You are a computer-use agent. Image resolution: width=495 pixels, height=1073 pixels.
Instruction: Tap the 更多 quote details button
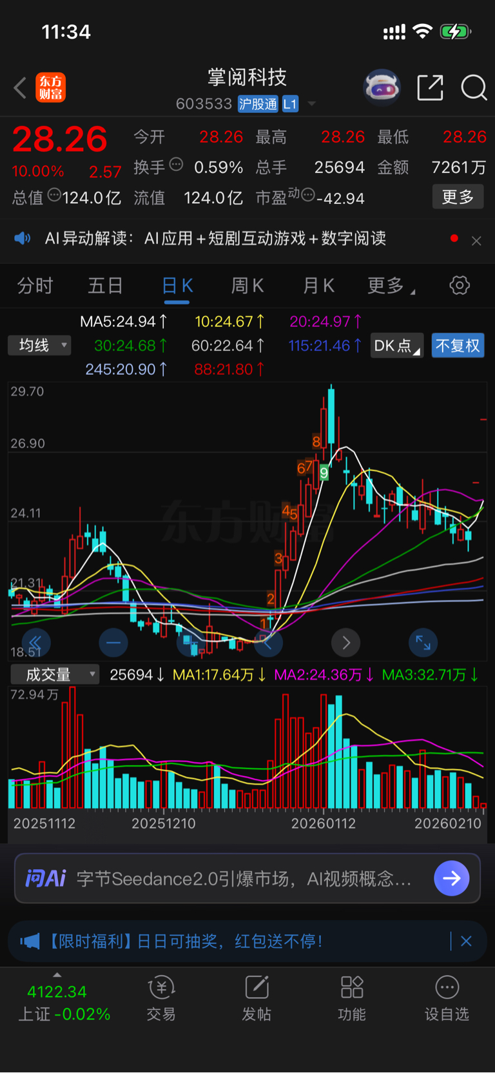[x=458, y=197]
